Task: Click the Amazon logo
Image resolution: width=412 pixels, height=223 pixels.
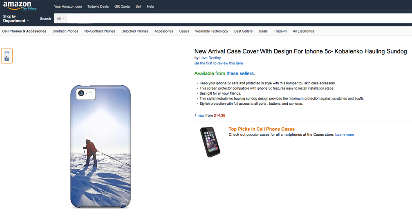Action: pyautogui.click(x=17, y=5)
